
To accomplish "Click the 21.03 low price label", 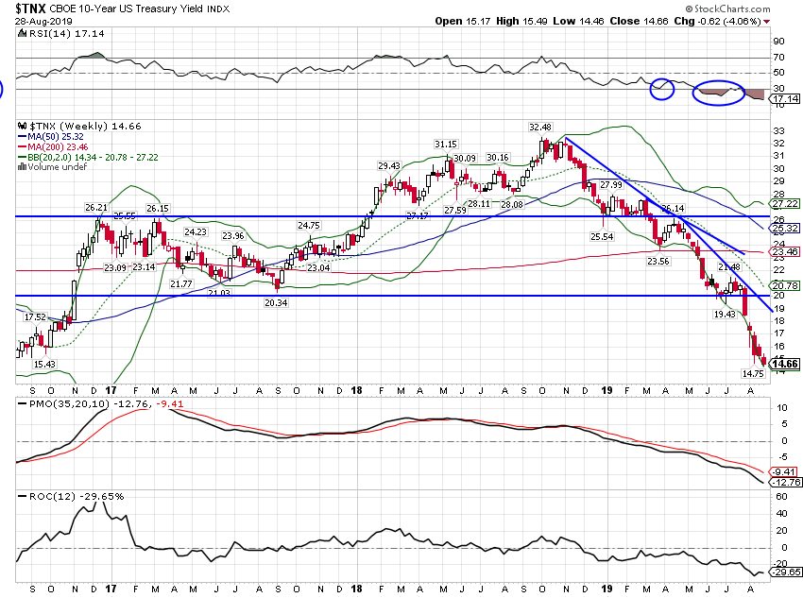I will tap(218, 293).
